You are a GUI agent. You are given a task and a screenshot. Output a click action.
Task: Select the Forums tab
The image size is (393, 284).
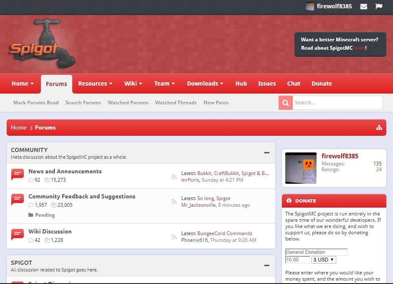56,84
